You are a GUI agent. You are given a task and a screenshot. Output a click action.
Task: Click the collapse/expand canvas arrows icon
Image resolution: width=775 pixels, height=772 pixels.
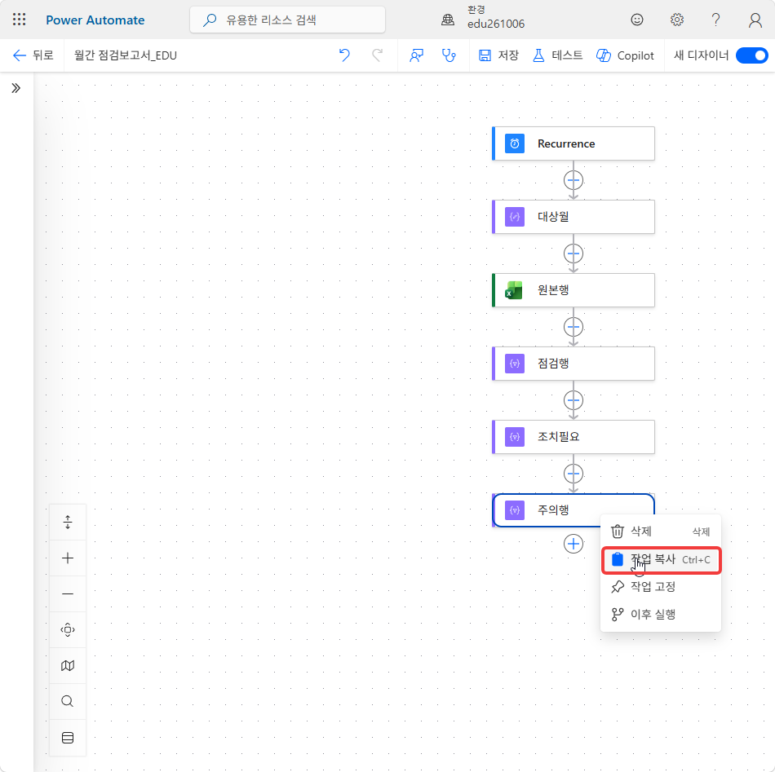[x=68, y=522]
